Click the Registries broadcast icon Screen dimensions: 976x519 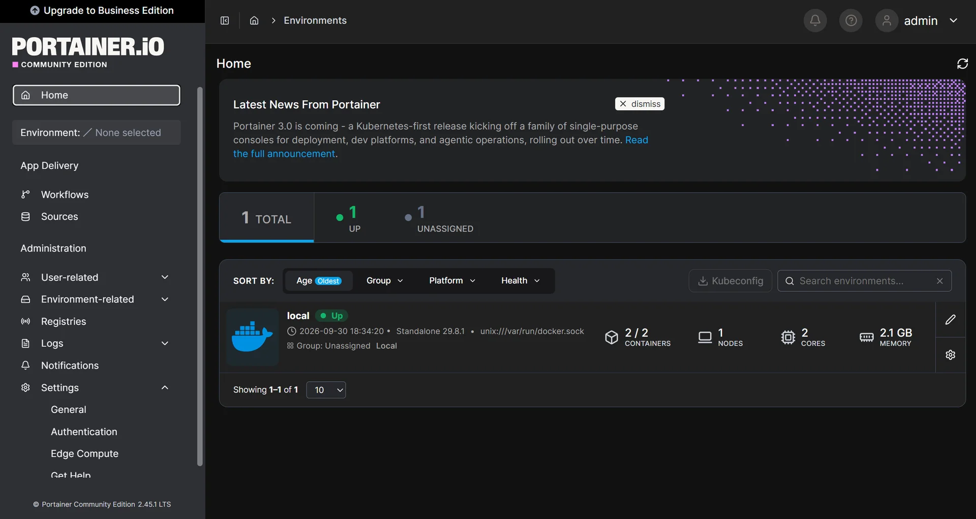25,321
